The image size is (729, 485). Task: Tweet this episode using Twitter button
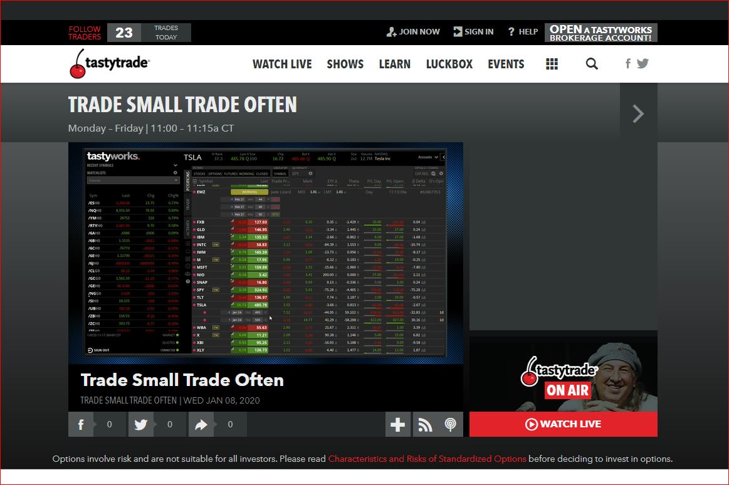pyautogui.click(x=141, y=424)
